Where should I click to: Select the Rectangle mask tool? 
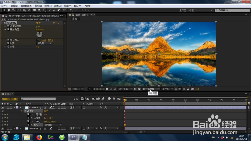pyautogui.click(x=34, y=10)
